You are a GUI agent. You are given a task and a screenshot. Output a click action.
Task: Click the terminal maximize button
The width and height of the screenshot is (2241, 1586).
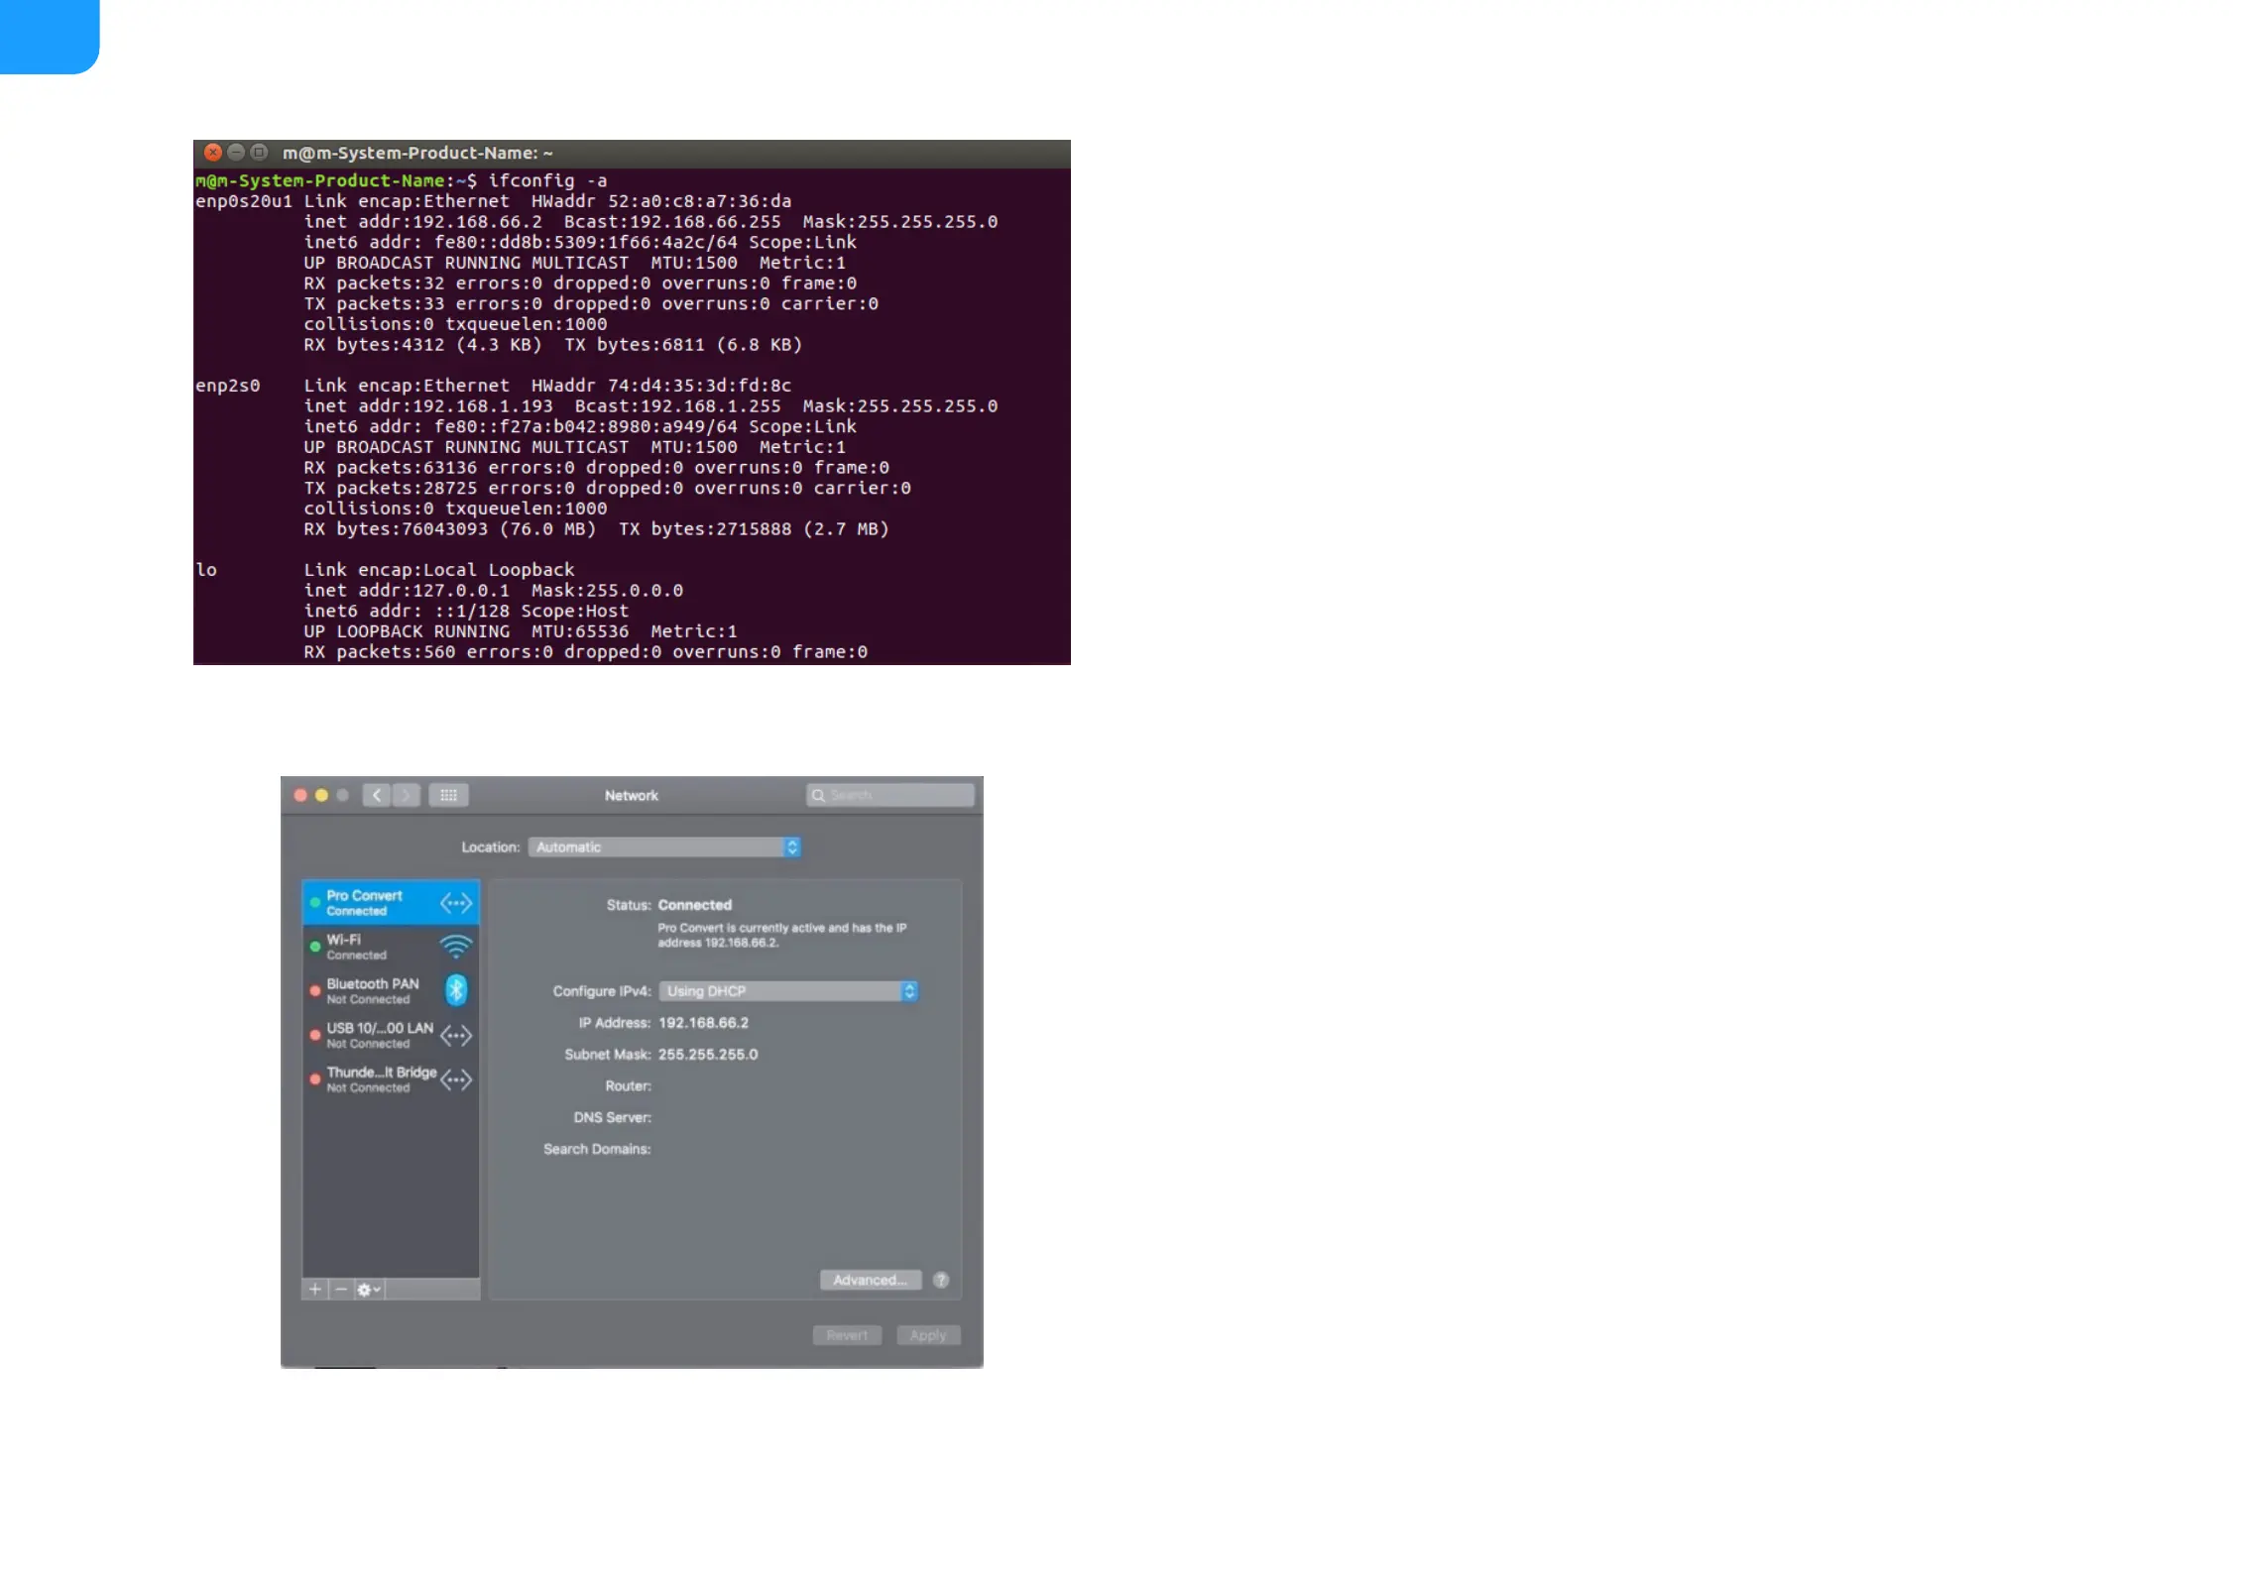click(259, 152)
